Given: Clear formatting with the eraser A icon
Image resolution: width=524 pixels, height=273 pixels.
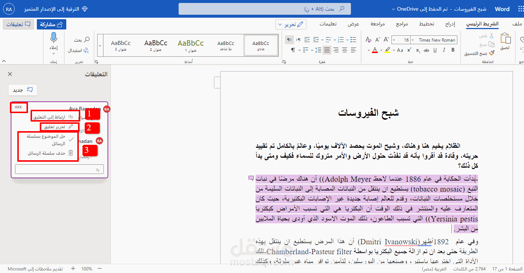Looking at the screenshot, I should [x=369, y=39].
